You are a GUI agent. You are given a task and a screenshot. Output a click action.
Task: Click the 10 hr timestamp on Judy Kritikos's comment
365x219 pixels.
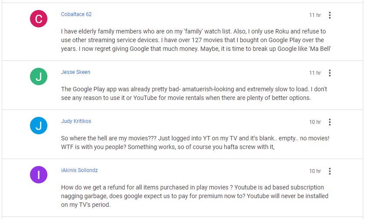[x=315, y=122]
